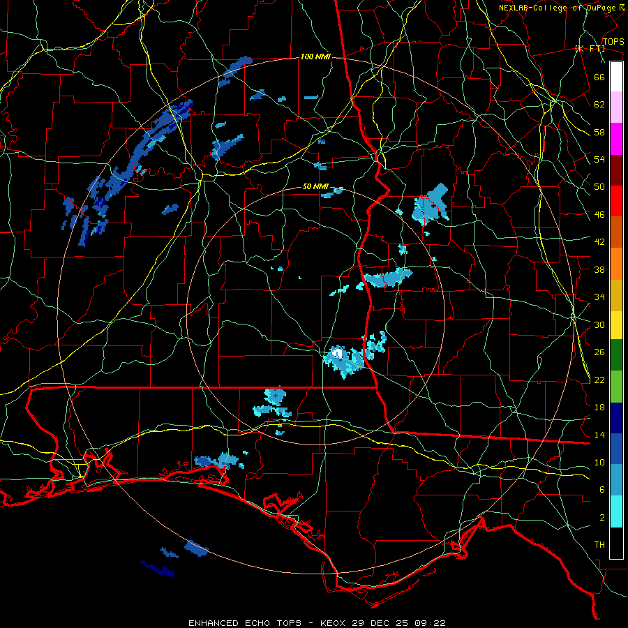Click the dark green legend swatch

click(616, 355)
